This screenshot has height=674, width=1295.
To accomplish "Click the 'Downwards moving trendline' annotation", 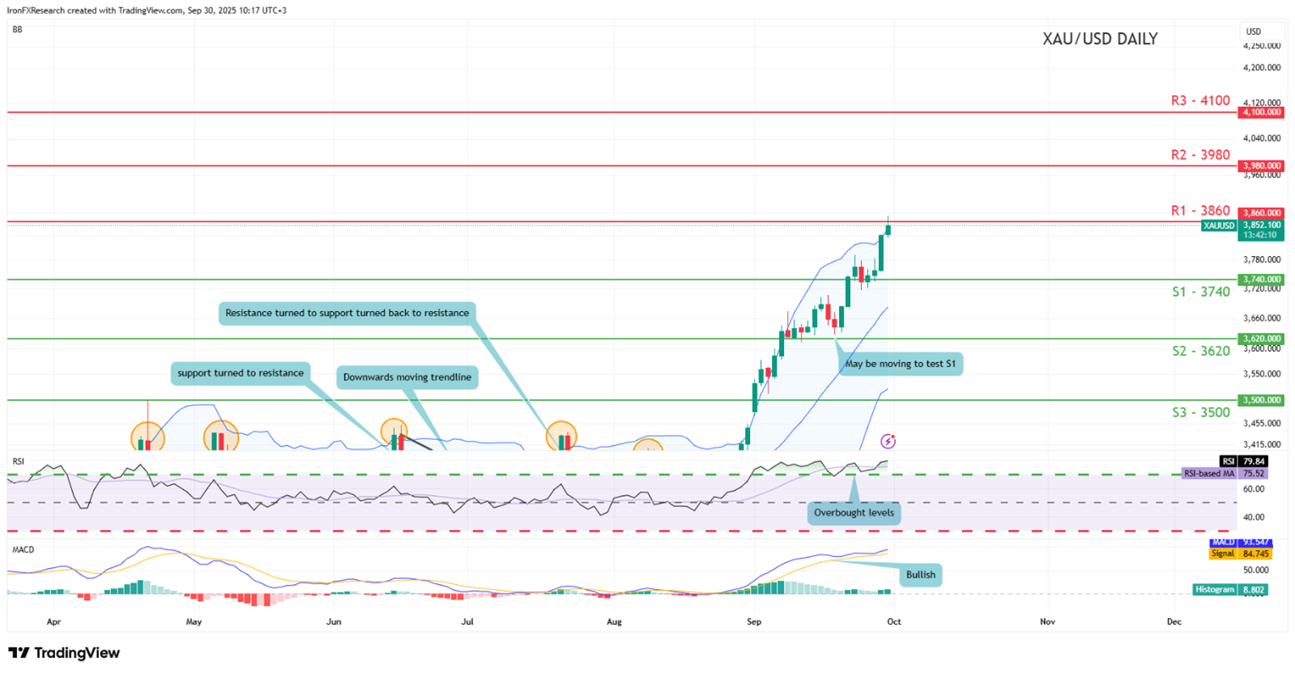I will tap(407, 378).
